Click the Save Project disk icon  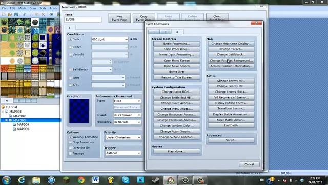(16, 14)
